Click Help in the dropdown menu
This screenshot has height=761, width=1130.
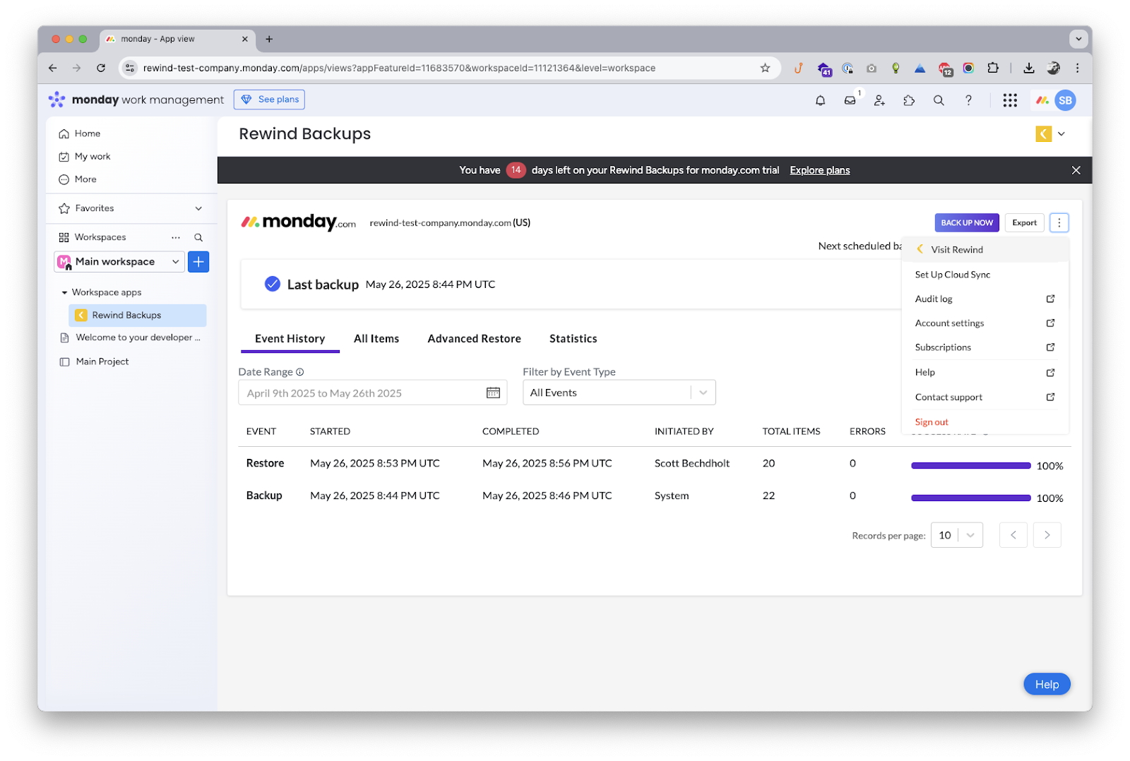coord(985,372)
